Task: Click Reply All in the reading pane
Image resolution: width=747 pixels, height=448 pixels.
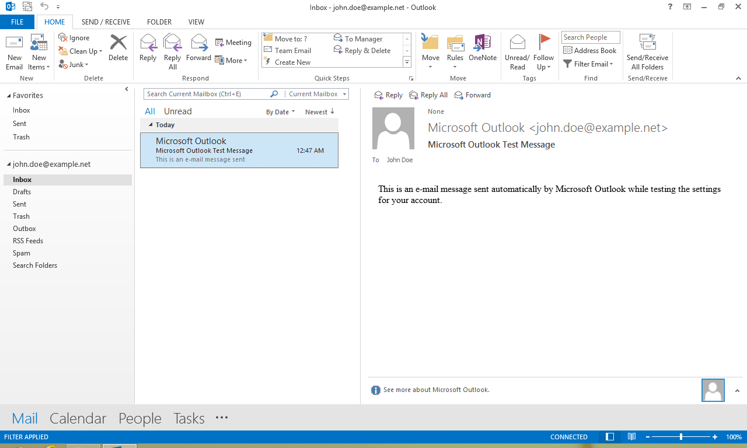Action: tap(429, 95)
